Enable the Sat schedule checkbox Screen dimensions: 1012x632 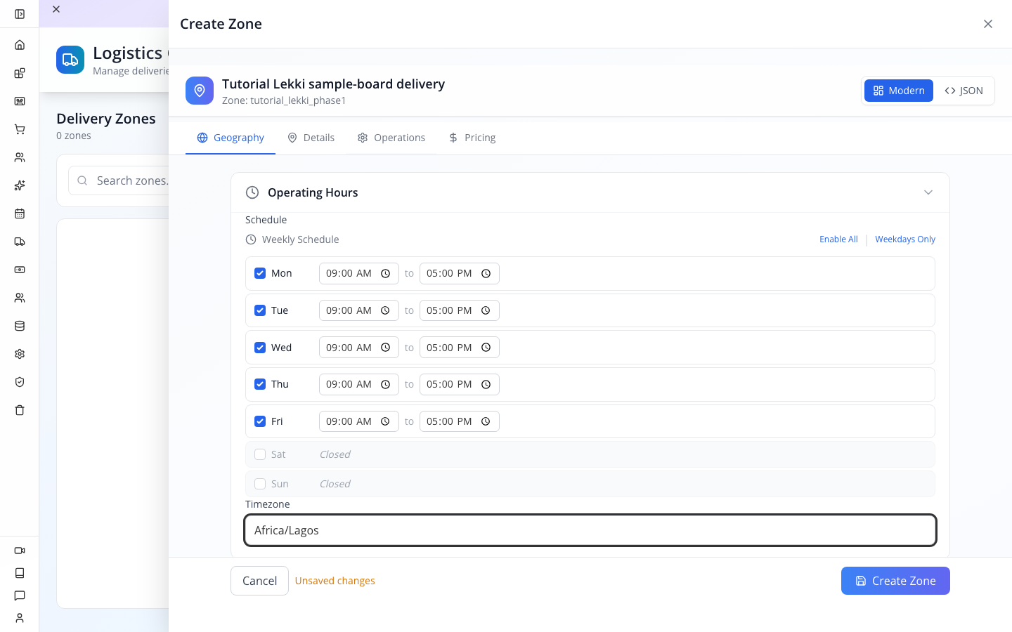(260, 454)
